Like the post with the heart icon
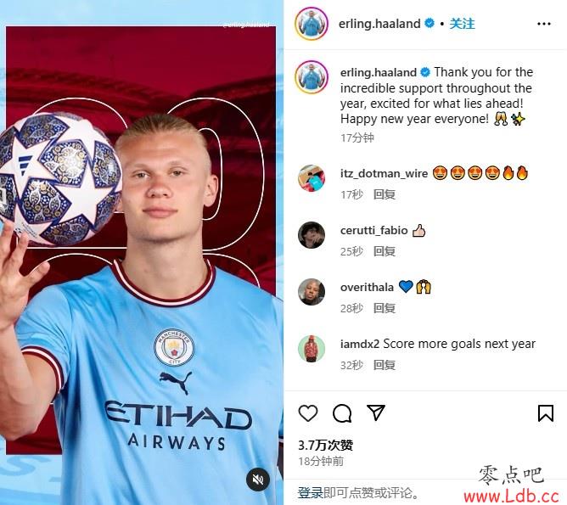The image size is (567, 505). click(x=308, y=412)
